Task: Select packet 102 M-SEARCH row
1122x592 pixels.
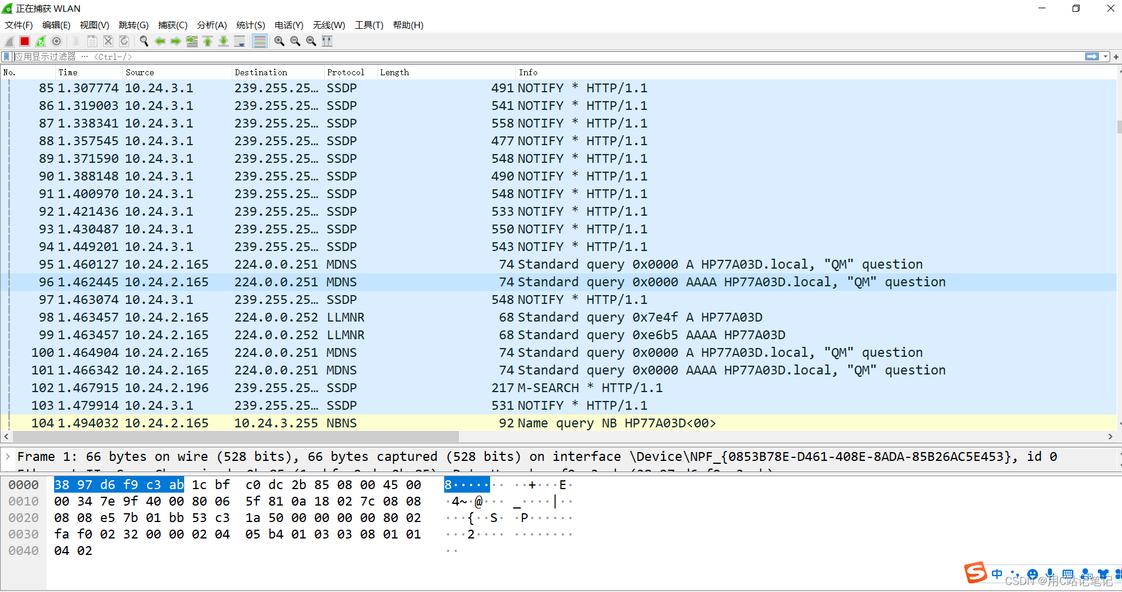Action: [x=558, y=388]
